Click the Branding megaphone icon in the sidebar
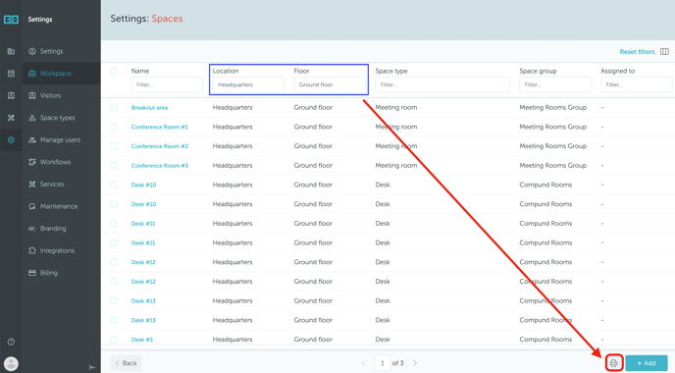This screenshot has width=675, height=373. (x=31, y=229)
